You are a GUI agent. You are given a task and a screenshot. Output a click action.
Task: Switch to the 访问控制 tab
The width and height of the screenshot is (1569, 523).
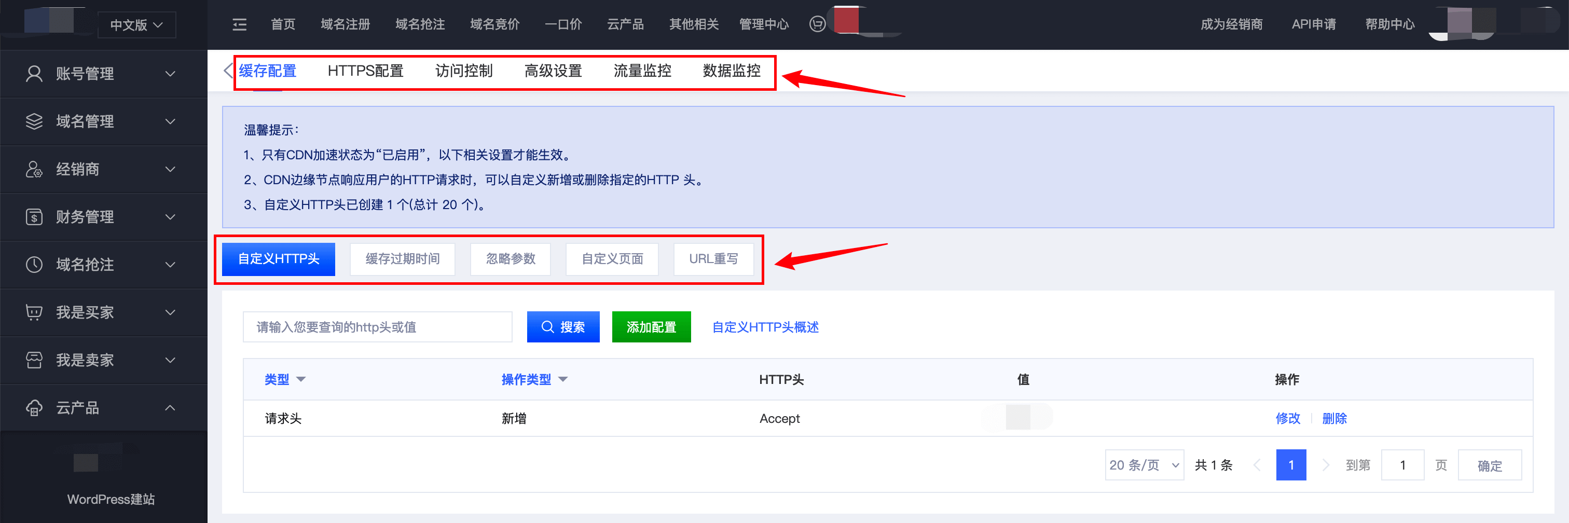463,71
